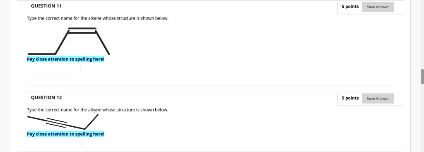Click the triple bond in the alkyne drawing
424x152 pixels.
click(x=56, y=123)
